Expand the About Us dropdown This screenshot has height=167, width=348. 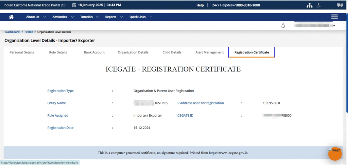pos(35,17)
